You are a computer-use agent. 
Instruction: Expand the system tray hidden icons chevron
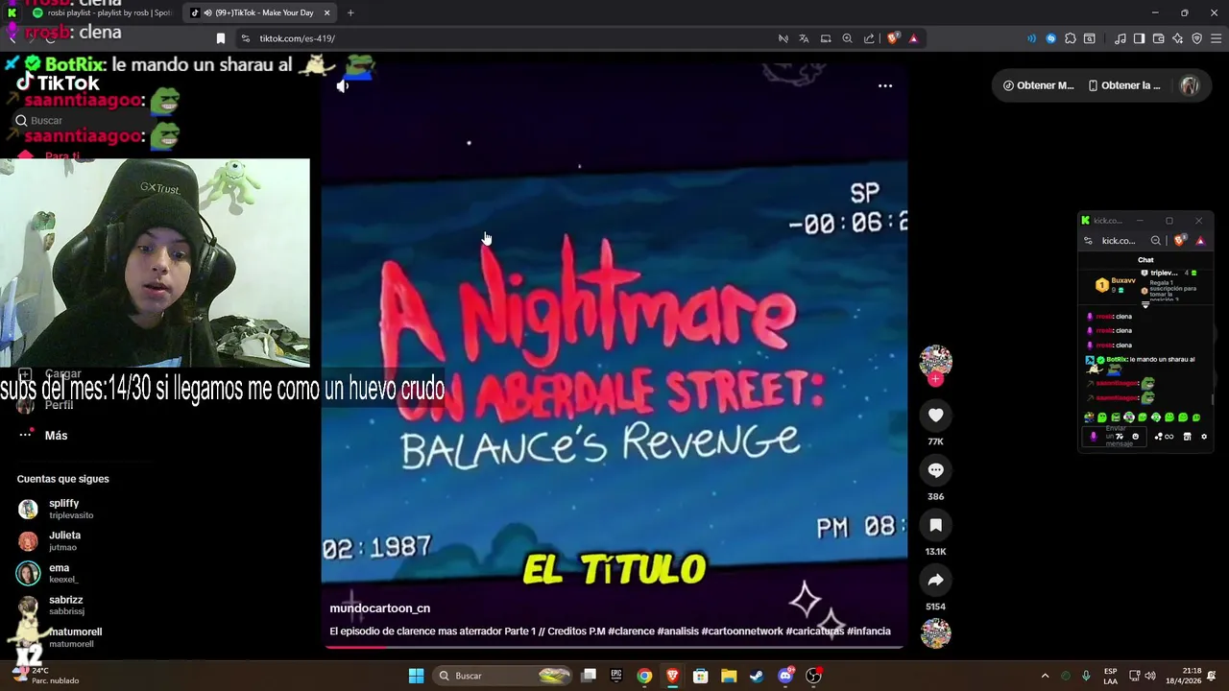pyautogui.click(x=1045, y=676)
